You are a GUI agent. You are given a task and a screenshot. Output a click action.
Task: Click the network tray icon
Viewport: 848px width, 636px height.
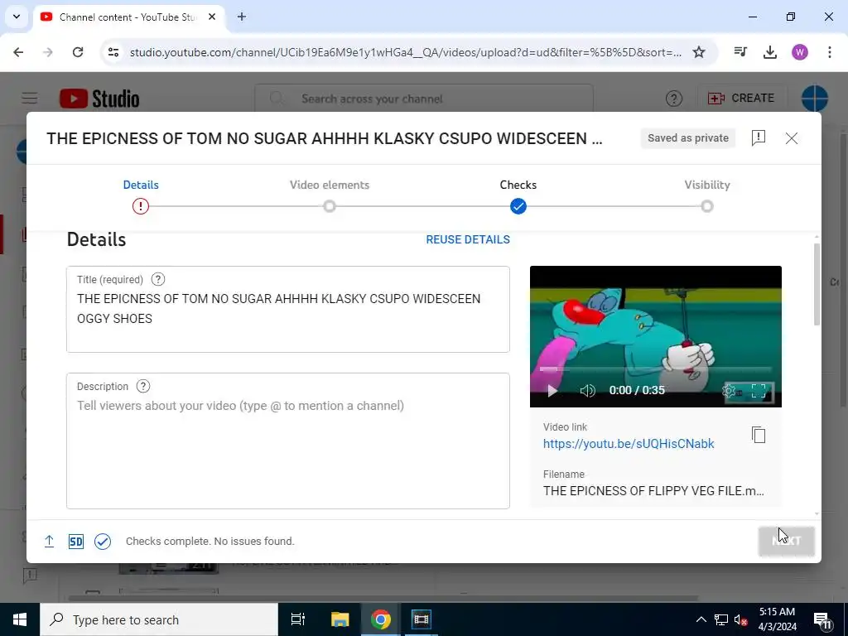click(x=721, y=619)
